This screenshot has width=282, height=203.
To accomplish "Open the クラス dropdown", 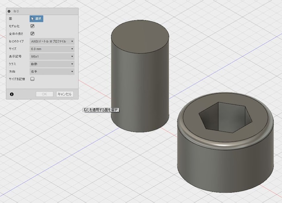I will pyautogui.click(x=52, y=64).
